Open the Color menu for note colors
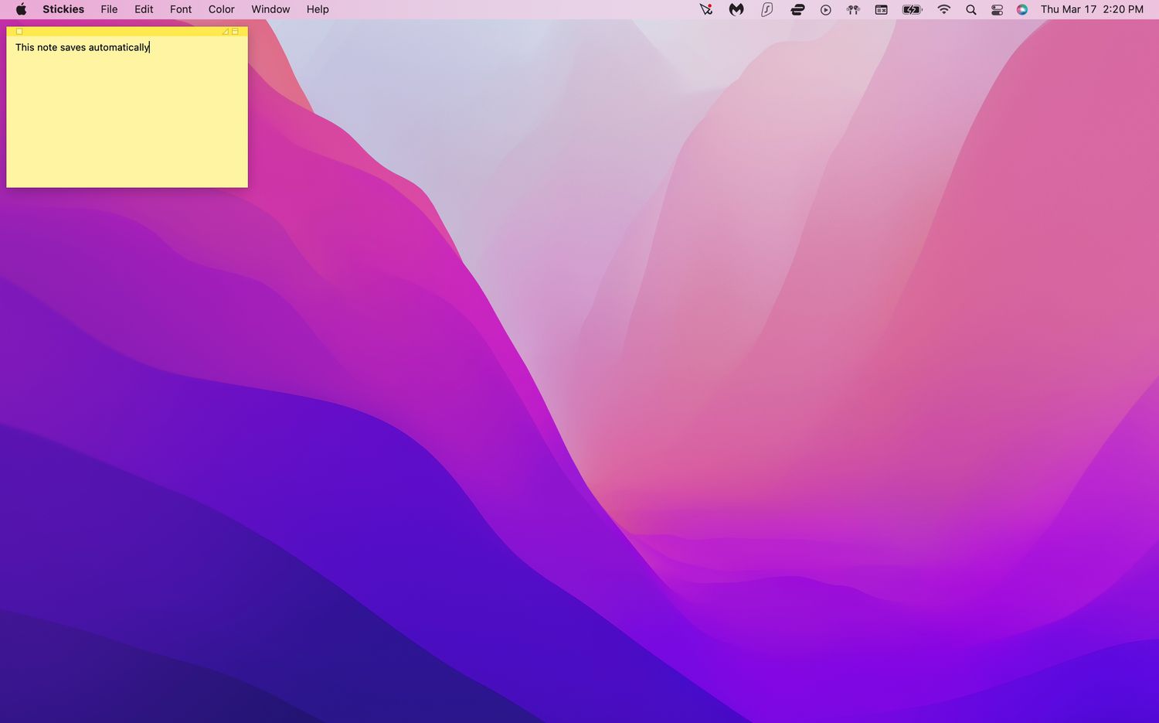Screen dimensions: 1159x723 tap(221, 9)
